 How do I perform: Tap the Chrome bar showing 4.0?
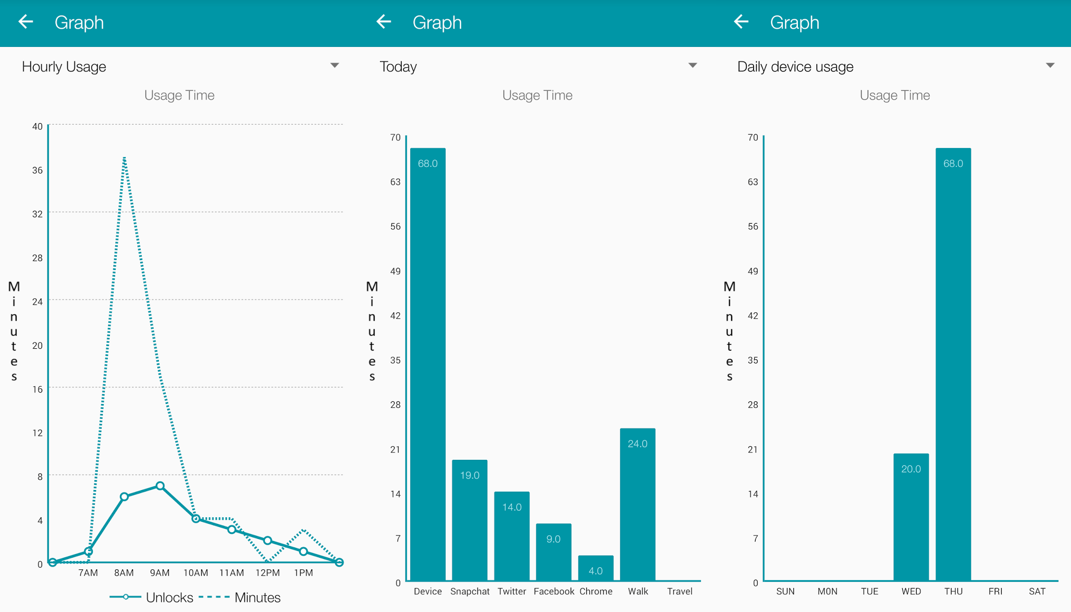(596, 568)
